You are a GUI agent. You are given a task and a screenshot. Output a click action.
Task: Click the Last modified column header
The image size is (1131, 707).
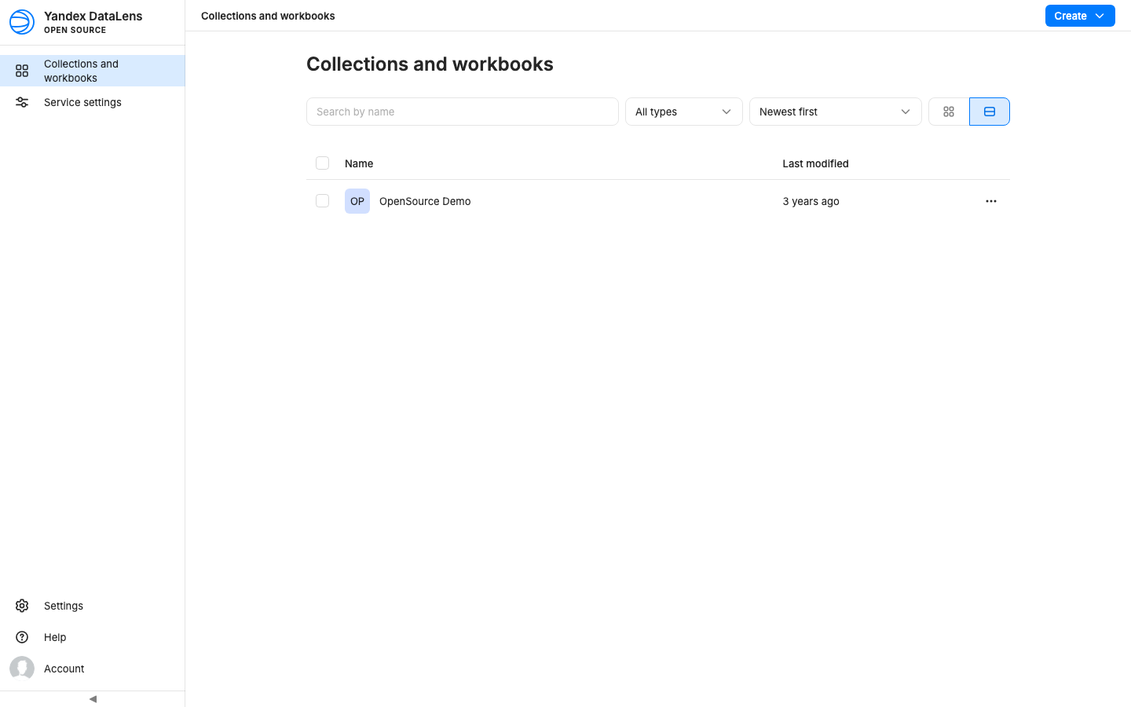click(815, 163)
